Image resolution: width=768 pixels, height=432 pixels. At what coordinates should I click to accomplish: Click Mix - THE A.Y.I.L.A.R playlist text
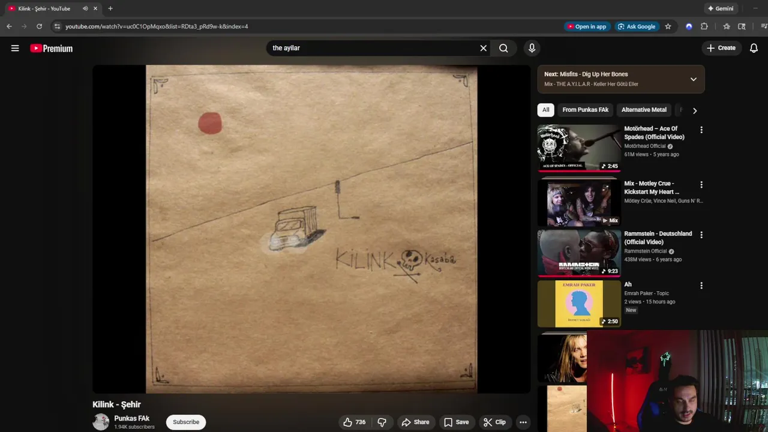coord(591,84)
